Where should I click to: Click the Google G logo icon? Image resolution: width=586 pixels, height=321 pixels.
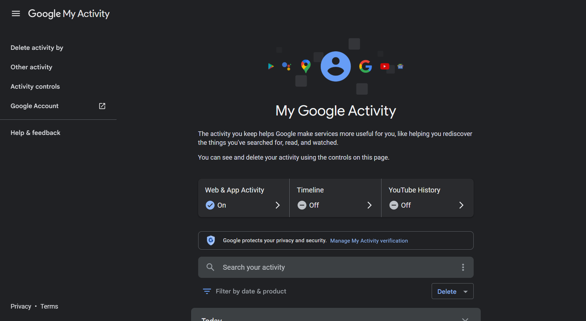366,66
